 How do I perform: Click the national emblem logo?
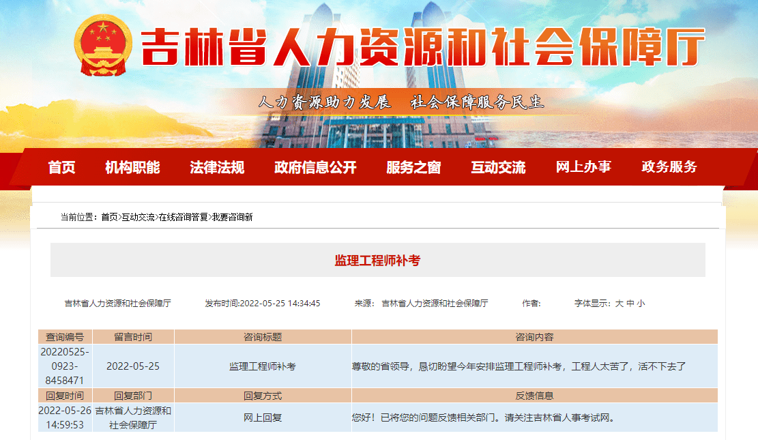[104, 46]
